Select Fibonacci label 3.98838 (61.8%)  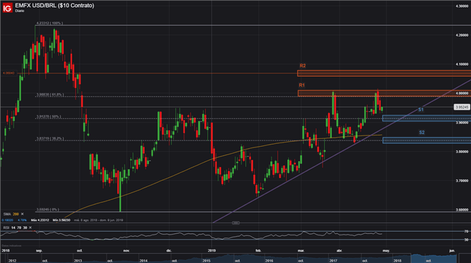pyautogui.click(x=50, y=95)
